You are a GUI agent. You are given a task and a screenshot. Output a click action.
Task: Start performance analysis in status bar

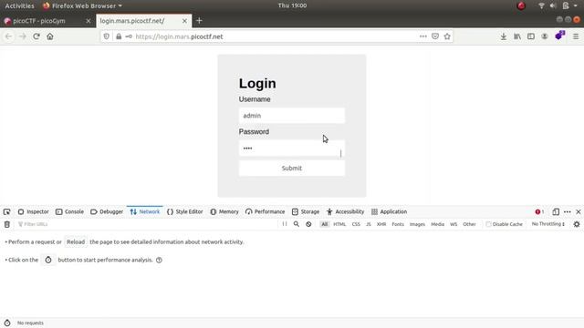pos(7,323)
